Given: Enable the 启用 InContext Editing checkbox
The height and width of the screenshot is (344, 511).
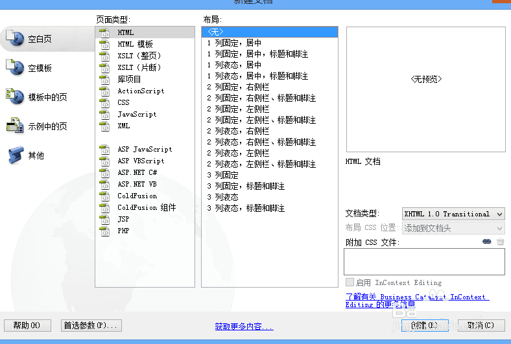Looking at the screenshot, I should (x=350, y=282).
